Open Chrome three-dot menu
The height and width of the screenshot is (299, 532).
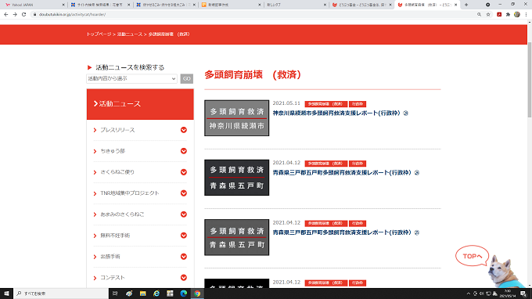tap(526, 15)
